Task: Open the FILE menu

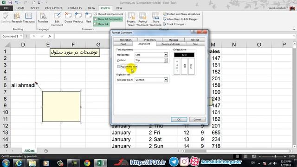Action: coord(6,8)
